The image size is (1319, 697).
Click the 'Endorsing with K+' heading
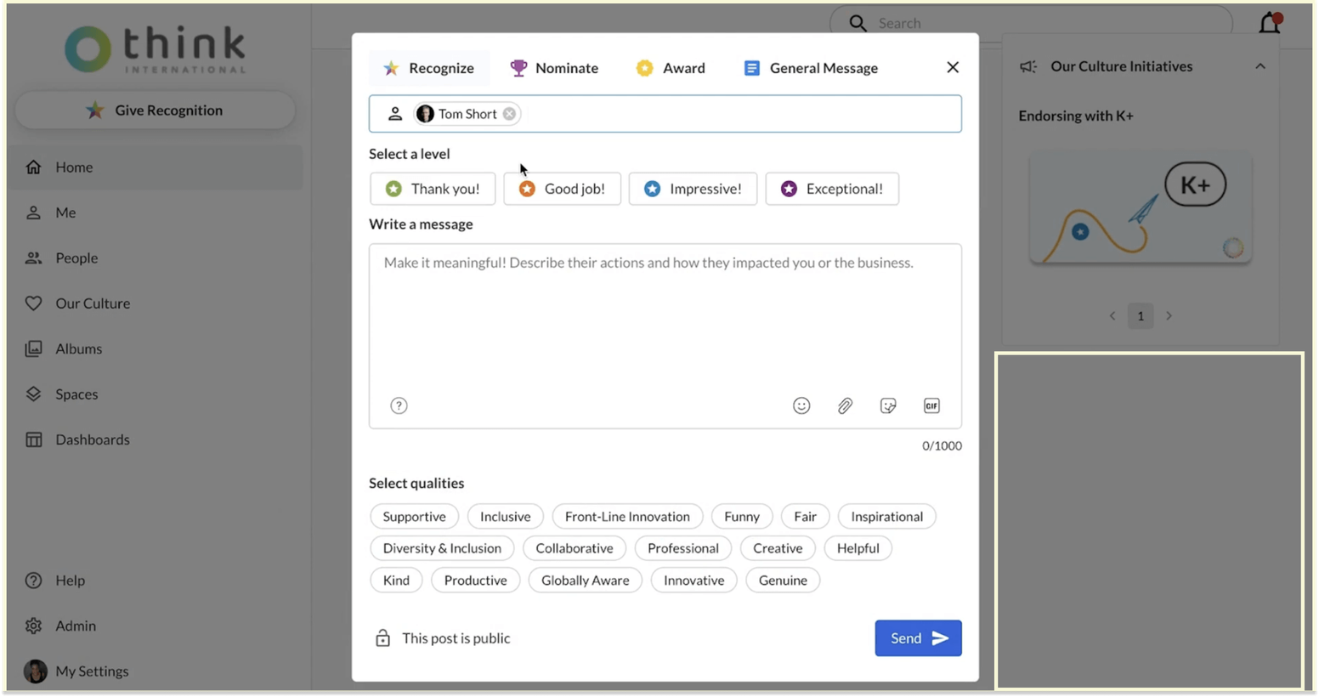coord(1076,116)
